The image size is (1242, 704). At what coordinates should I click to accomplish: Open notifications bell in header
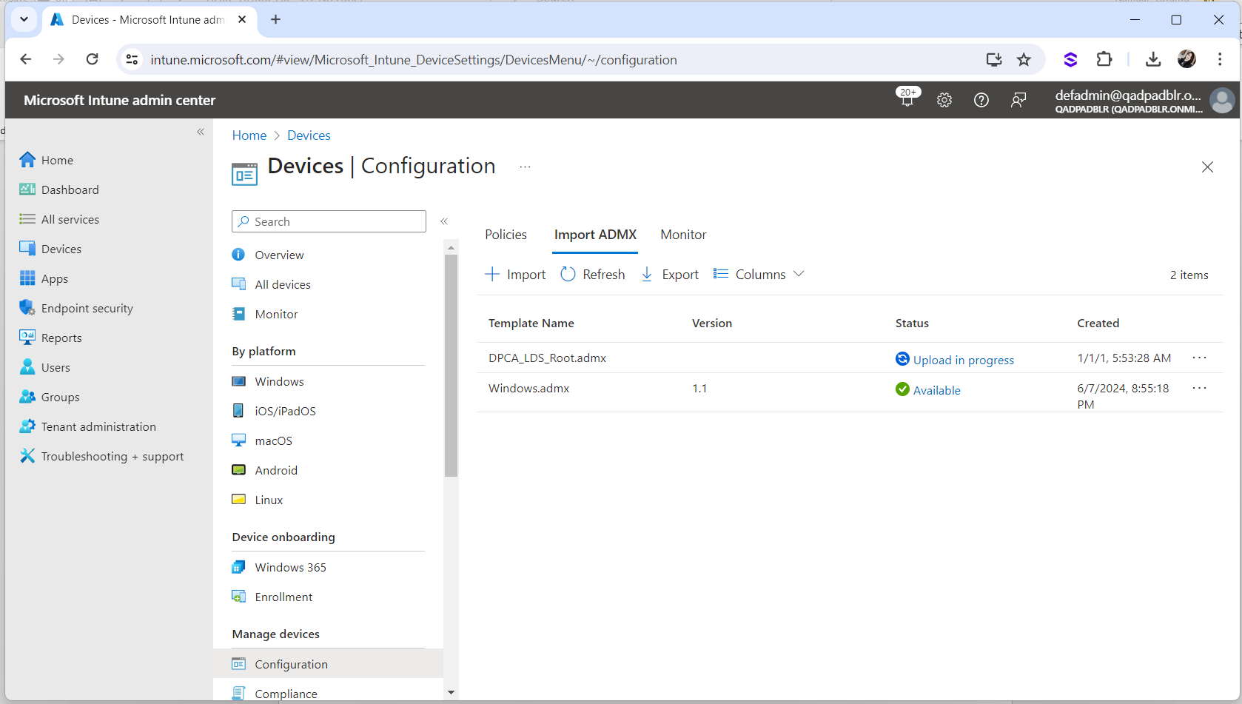(907, 99)
